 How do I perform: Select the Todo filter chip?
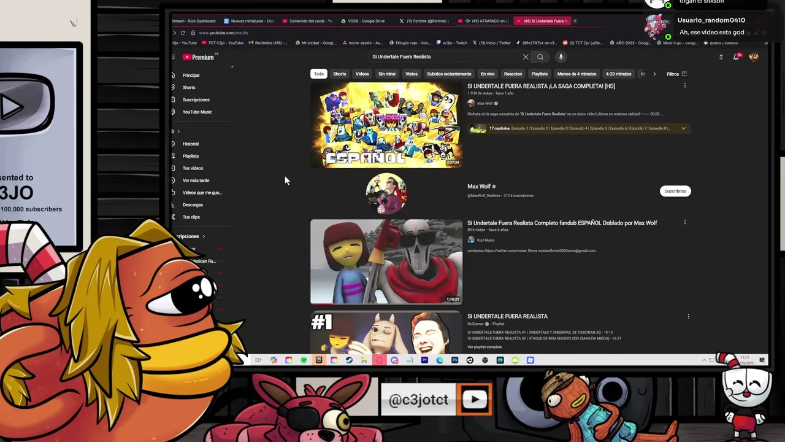[319, 74]
